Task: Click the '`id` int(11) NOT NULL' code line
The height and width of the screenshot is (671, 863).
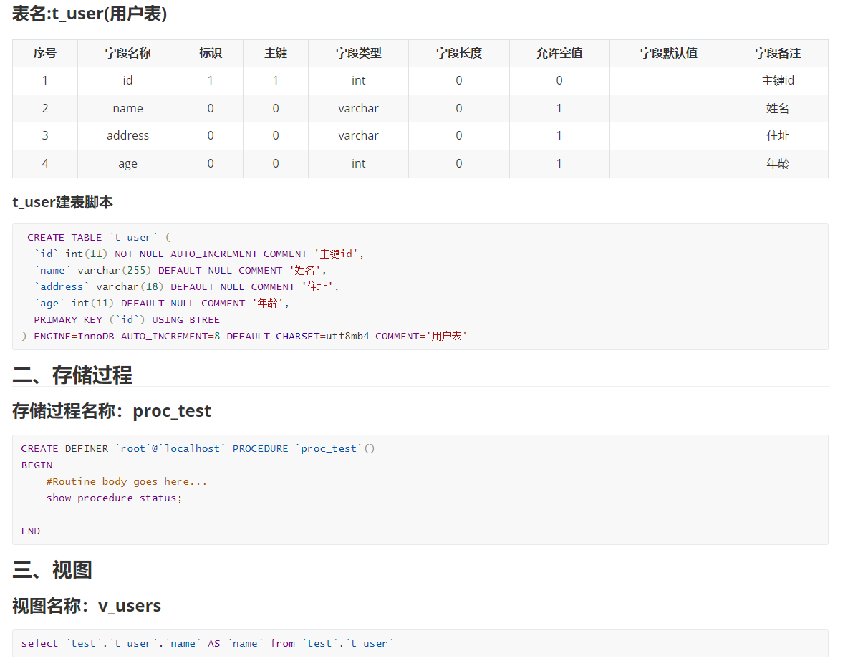Action: pos(199,254)
